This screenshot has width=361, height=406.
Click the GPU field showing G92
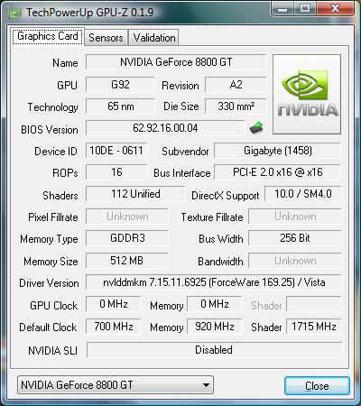tap(120, 85)
